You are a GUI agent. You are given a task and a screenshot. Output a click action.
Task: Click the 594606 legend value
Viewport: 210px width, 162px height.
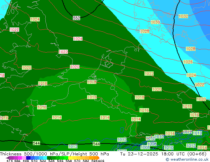point(98,161)
